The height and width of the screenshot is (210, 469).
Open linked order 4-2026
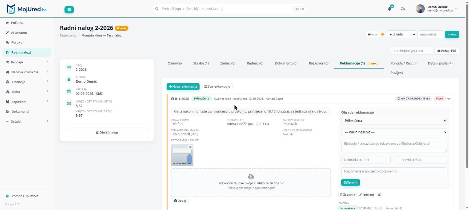288,134
